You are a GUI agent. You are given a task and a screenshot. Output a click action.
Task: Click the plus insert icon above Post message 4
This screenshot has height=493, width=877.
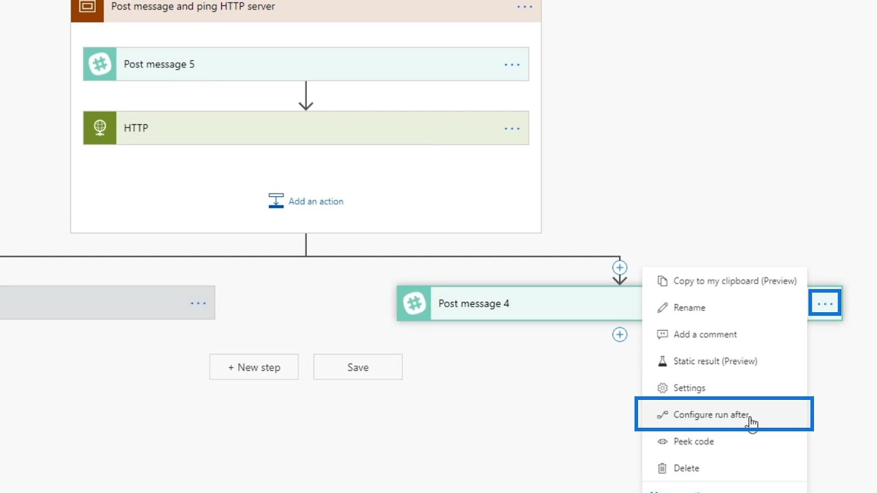pos(619,267)
